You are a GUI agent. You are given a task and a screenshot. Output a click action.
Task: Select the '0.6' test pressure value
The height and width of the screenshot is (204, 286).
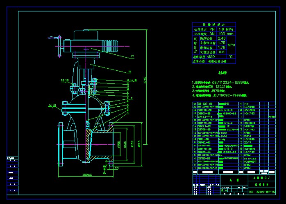[222, 52]
